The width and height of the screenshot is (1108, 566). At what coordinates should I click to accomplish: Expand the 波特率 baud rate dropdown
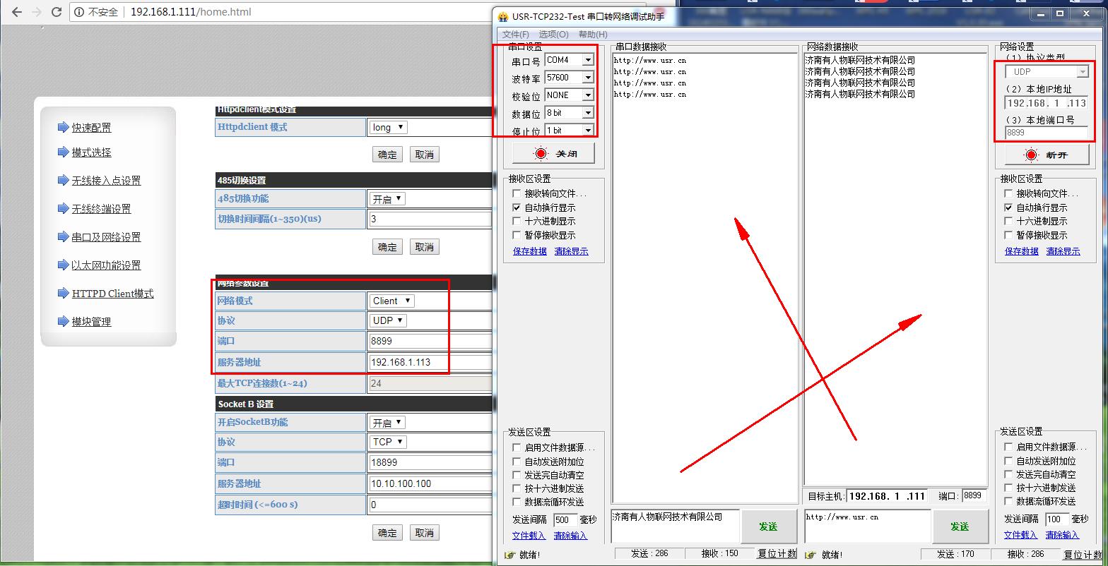(587, 78)
